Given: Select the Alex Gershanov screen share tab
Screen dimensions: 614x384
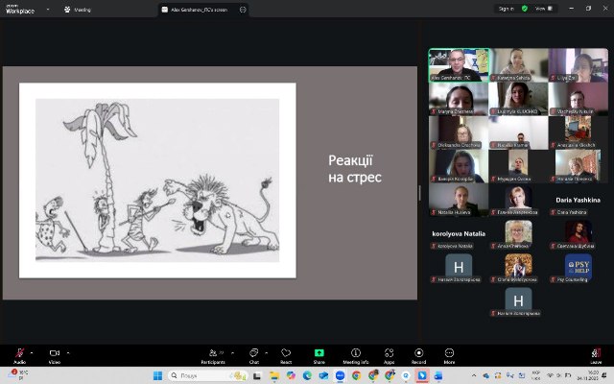Looking at the screenshot, I should (201, 8).
